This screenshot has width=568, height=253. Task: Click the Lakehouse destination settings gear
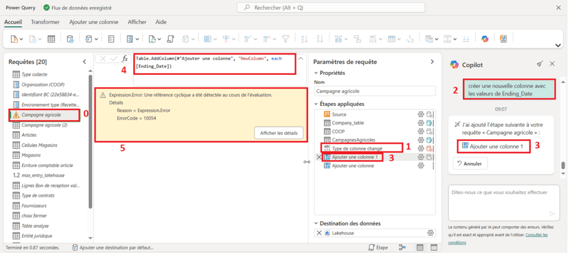[430, 232]
